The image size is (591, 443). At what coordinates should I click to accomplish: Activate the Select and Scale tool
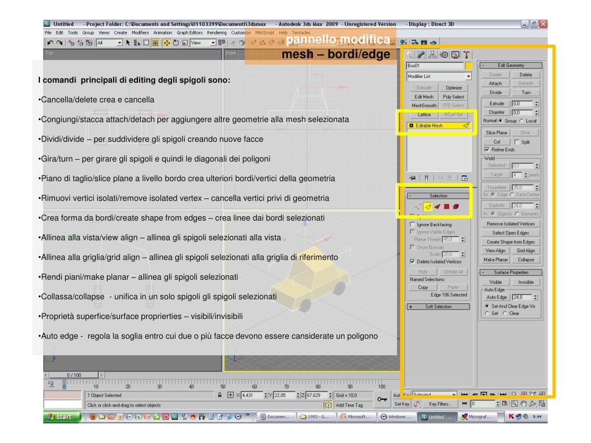[185, 43]
